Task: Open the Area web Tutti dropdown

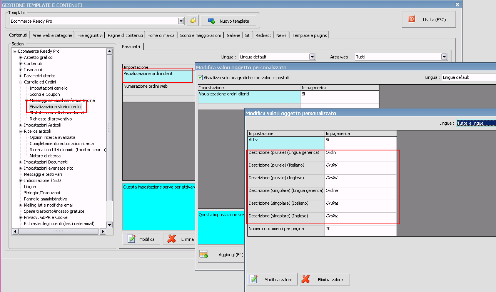Action: [x=444, y=57]
